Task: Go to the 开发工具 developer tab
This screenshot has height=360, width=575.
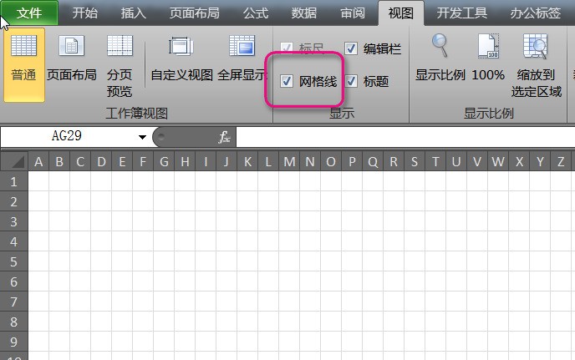Action: click(x=461, y=13)
